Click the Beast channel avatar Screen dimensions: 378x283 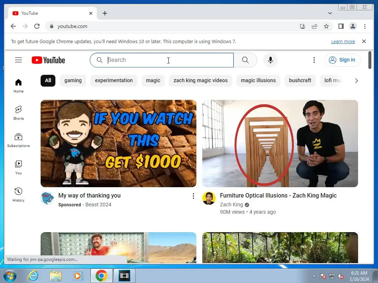point(47,199)
